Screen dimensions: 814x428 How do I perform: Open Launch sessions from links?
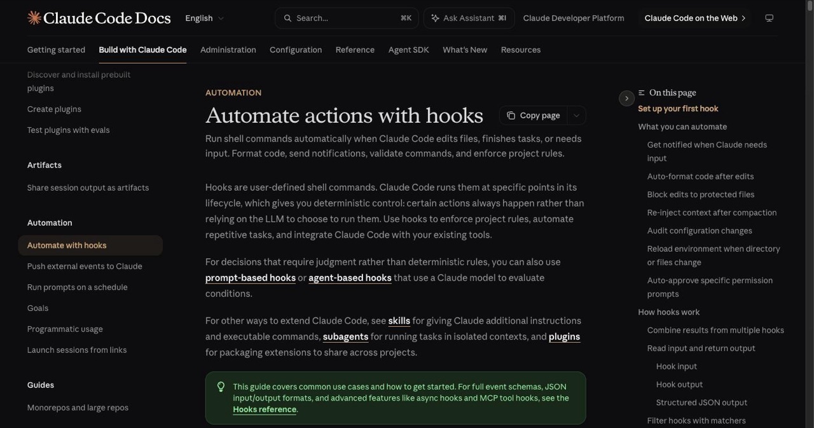[x=77, y=350]
